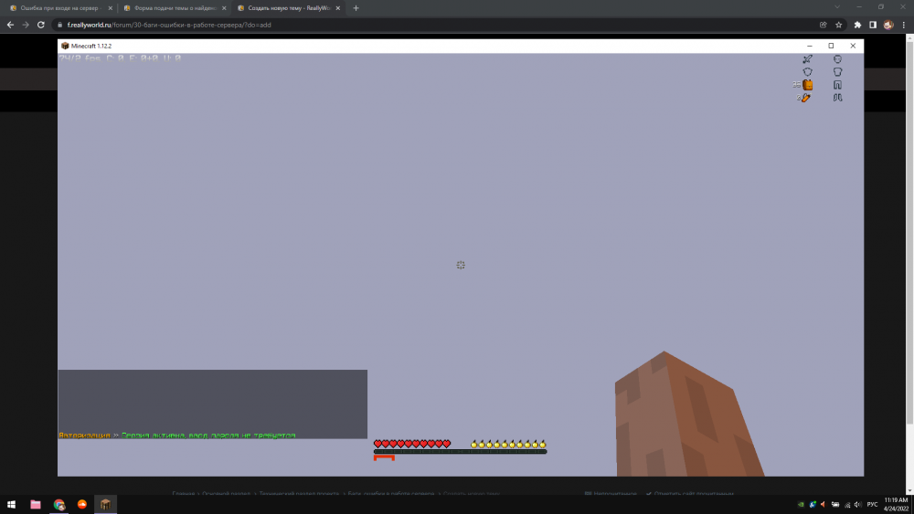Image resolution: width=914 pixels, height=514 pixels.
Task: Click the share page icon in address bar
Action: pos(824,25)
